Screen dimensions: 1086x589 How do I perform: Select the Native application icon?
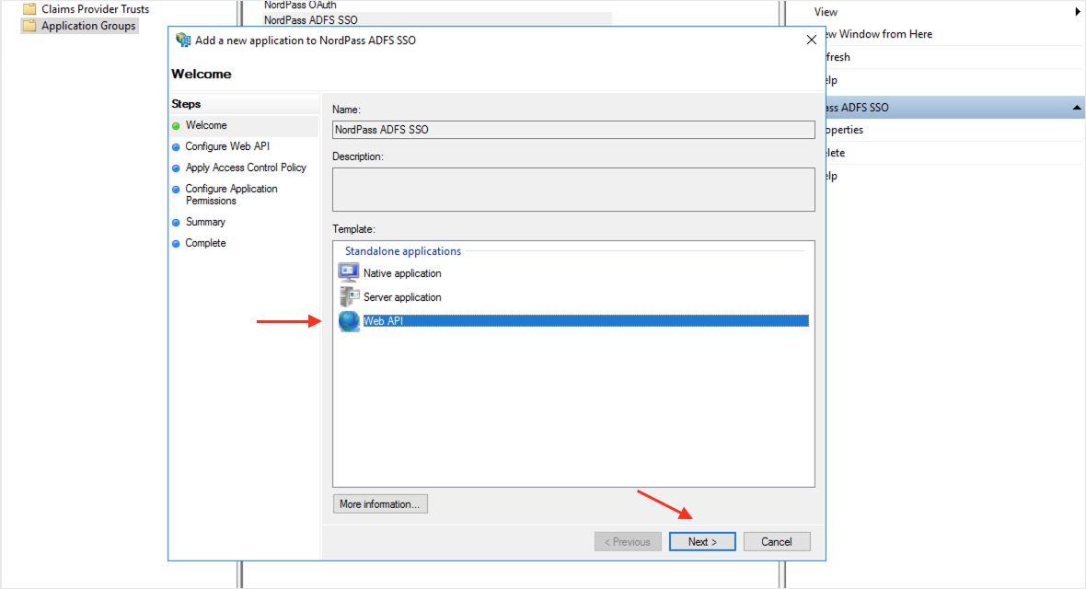click(x=349, y=272)
